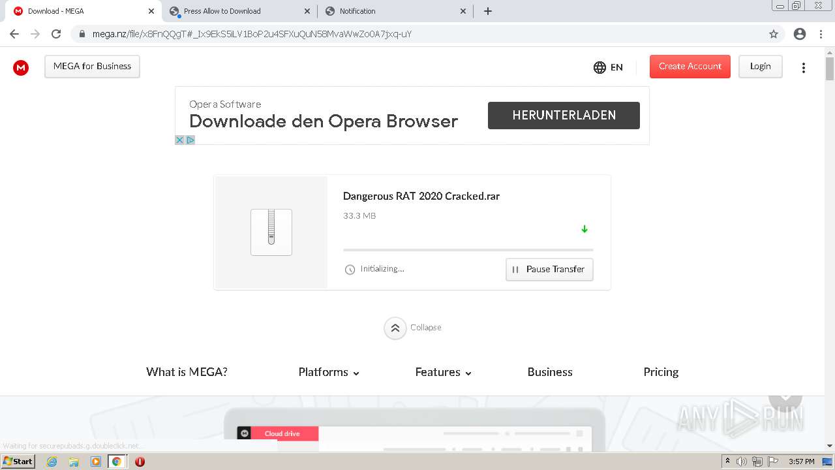
Task: Click the Dangerous RAT 2020 Cracked.rar filename
Action: point(421,196)
